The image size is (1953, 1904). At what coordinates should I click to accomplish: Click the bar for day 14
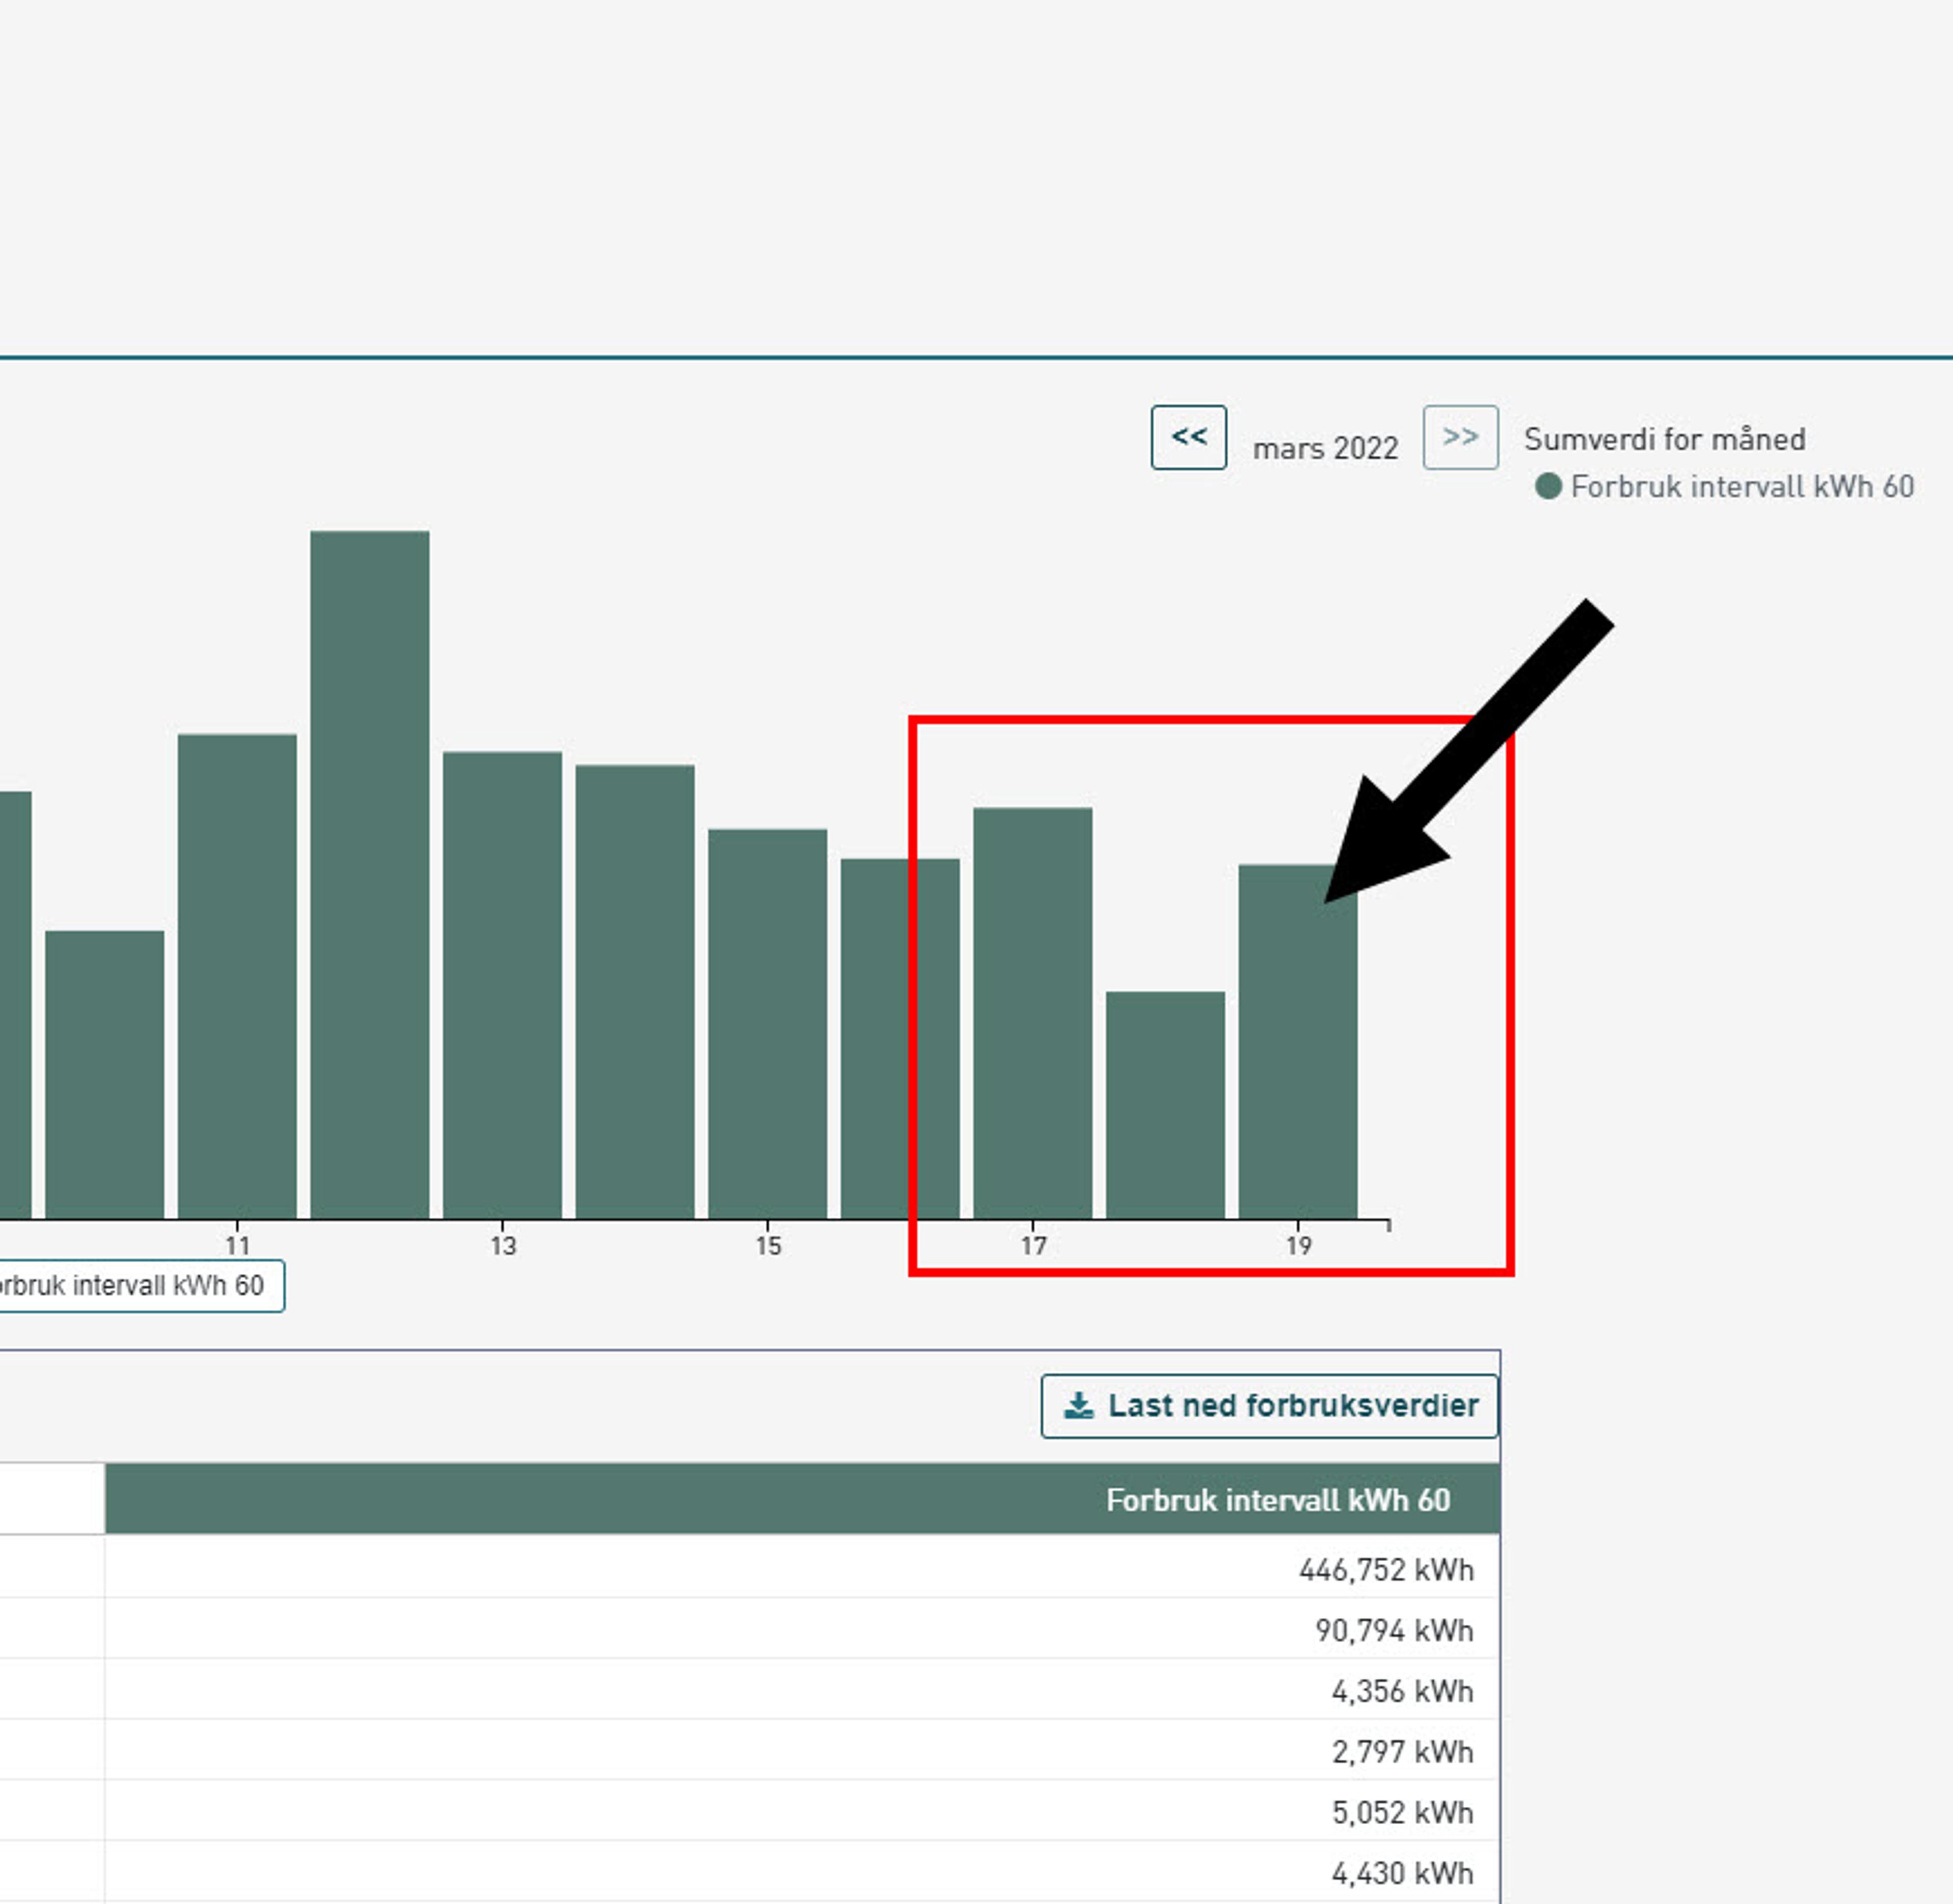click(x=635, y=991)
